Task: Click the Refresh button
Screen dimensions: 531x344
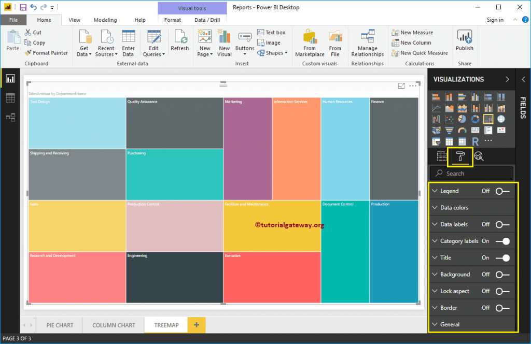Action: [180, 41]
